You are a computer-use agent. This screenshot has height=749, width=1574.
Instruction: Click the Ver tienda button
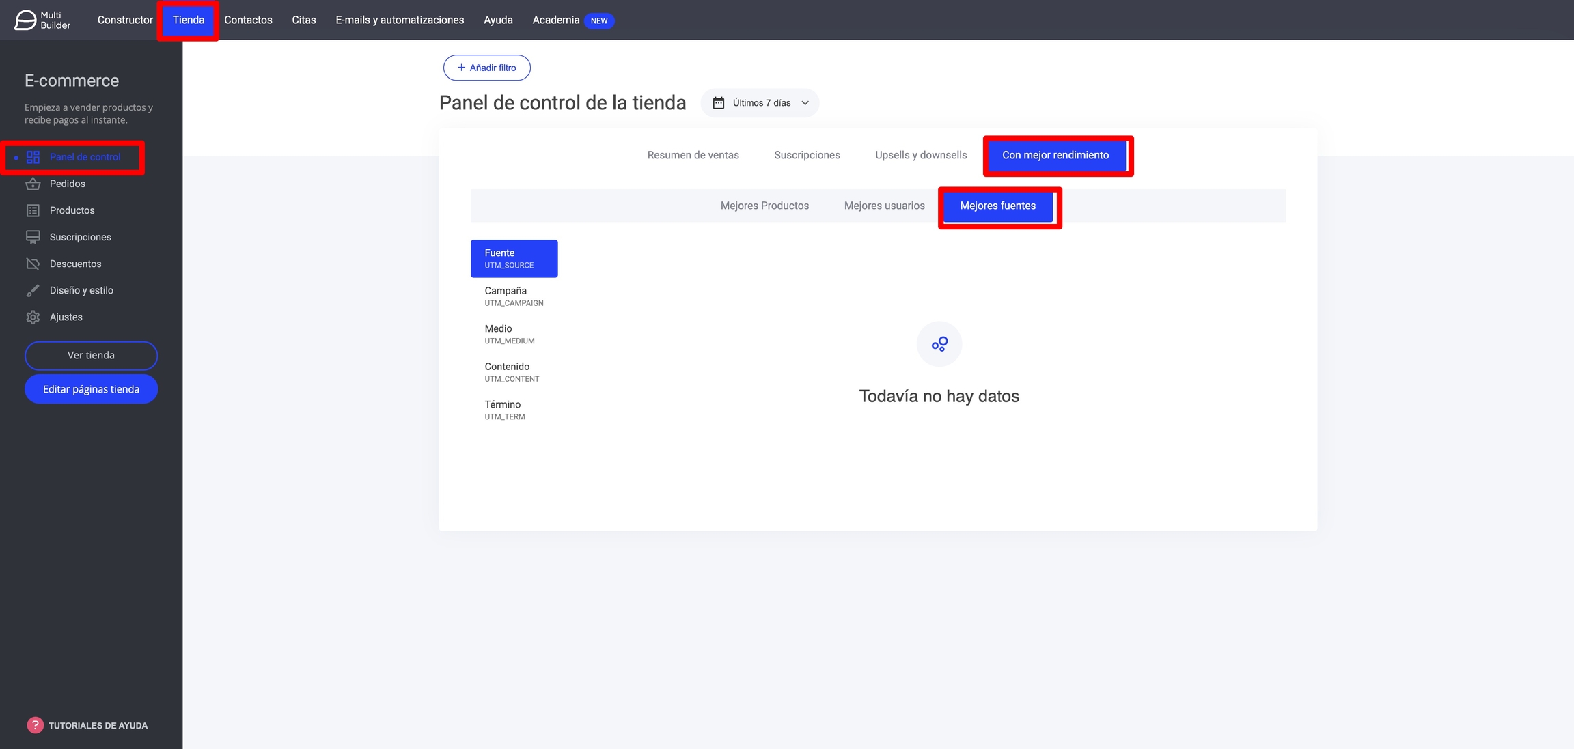91,355
